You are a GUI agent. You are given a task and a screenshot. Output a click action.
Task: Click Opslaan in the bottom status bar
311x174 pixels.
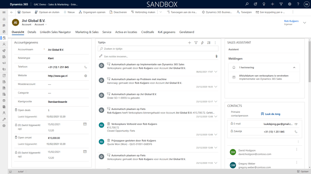pos(303,171)
